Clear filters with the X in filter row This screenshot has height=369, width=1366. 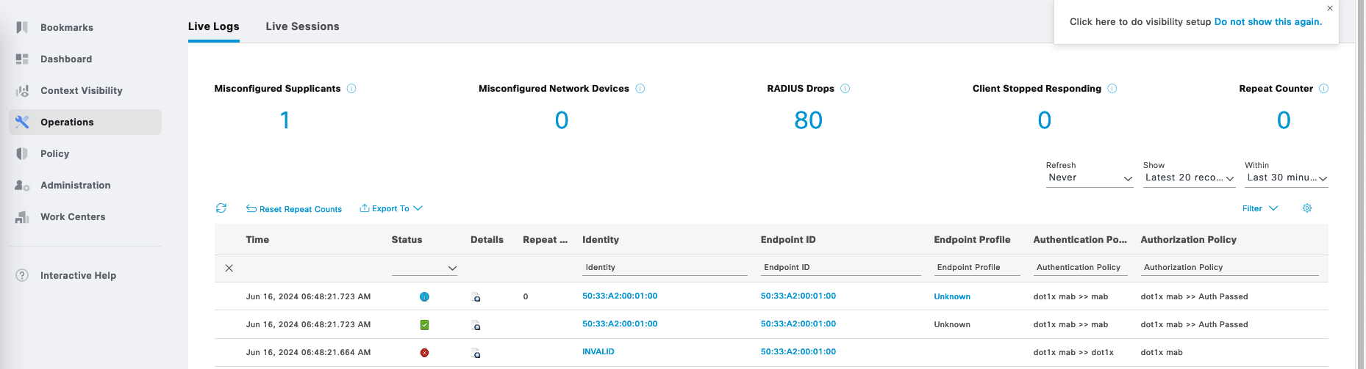[229, 268]
